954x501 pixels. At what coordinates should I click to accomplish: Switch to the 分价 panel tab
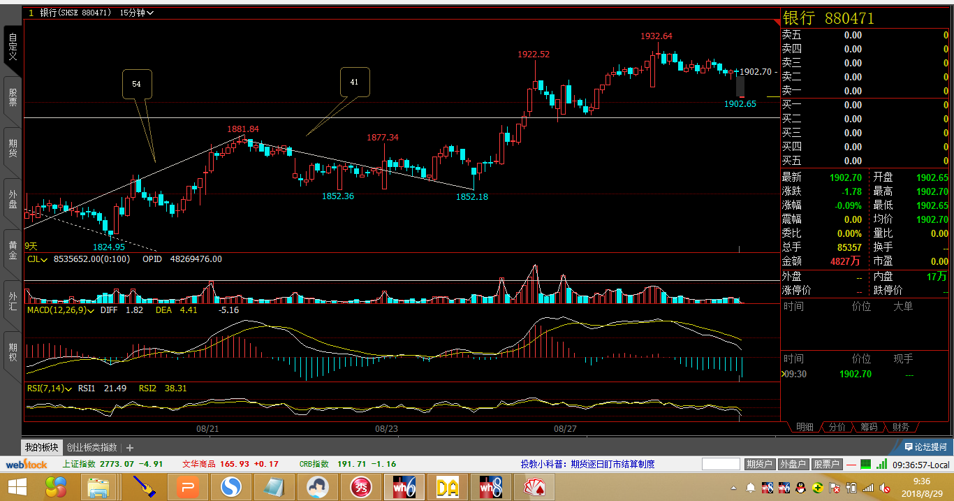[837, 427]
